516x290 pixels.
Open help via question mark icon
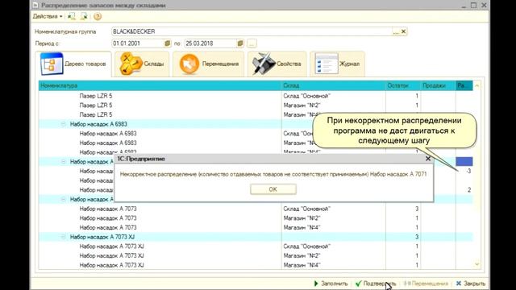[x=98, y=16]
